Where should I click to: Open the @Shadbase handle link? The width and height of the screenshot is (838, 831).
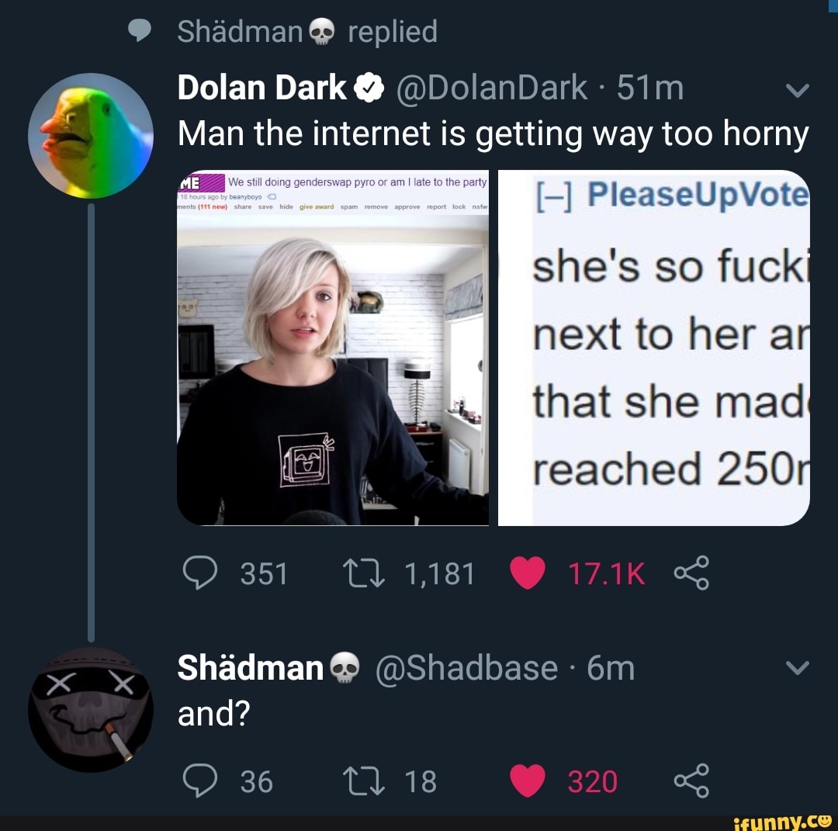click(466, 669)
